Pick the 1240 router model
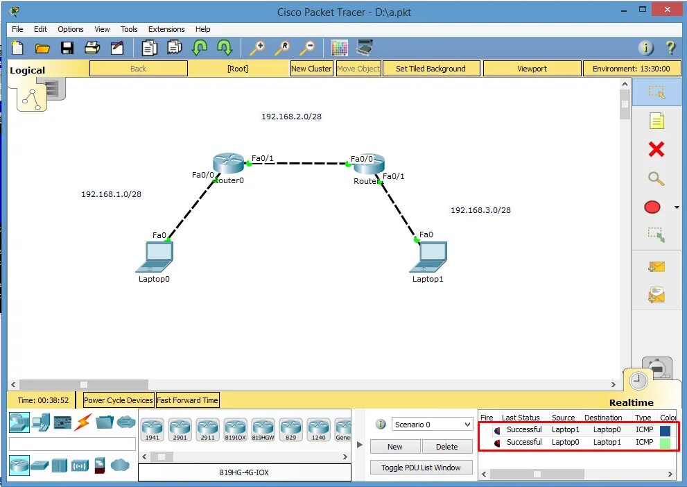The height and width of the screenshot is (487, 687). tap(318, 429)
